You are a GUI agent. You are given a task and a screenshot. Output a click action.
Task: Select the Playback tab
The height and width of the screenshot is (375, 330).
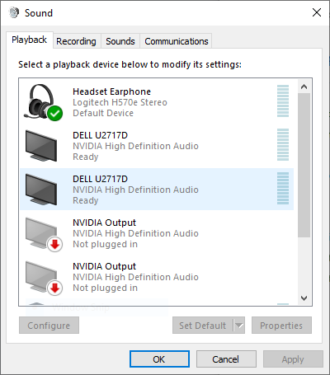(30, 40)
